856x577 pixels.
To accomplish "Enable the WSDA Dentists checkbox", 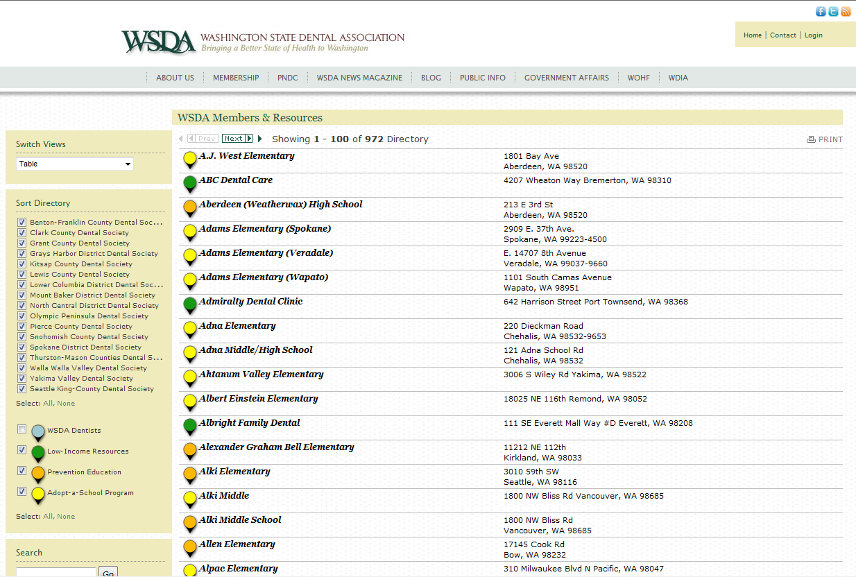I will coord(22,429).
